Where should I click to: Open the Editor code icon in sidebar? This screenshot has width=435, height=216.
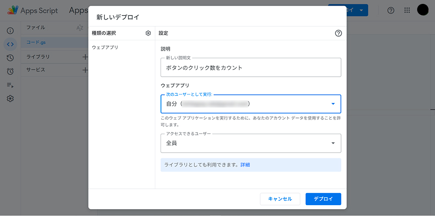click(10, 44)
